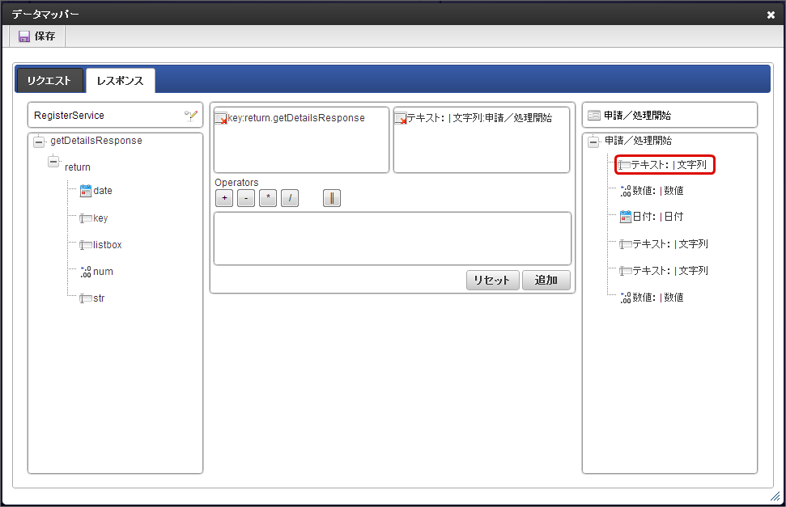Click the numeric icon of last 数値 item
The width and height of the screenshot is (786, 507).
[626, 298]
